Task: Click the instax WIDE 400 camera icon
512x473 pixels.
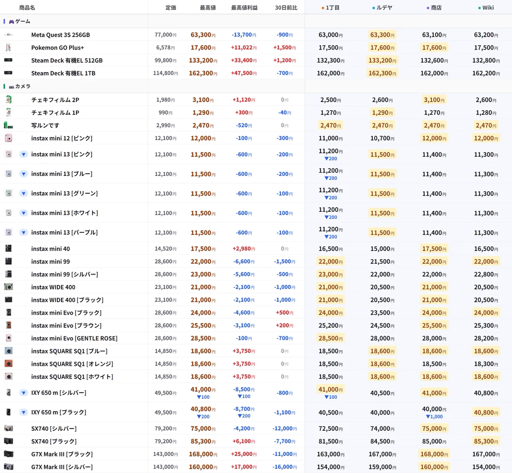Action: tap(9, 287)
